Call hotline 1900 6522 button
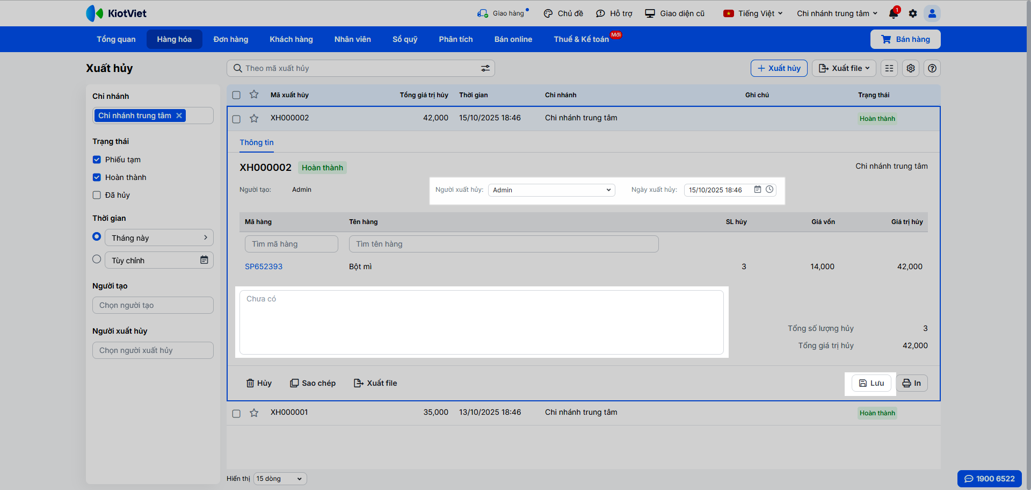The width and height of the screenshot is (1031, 490). (x=989, y=479)
